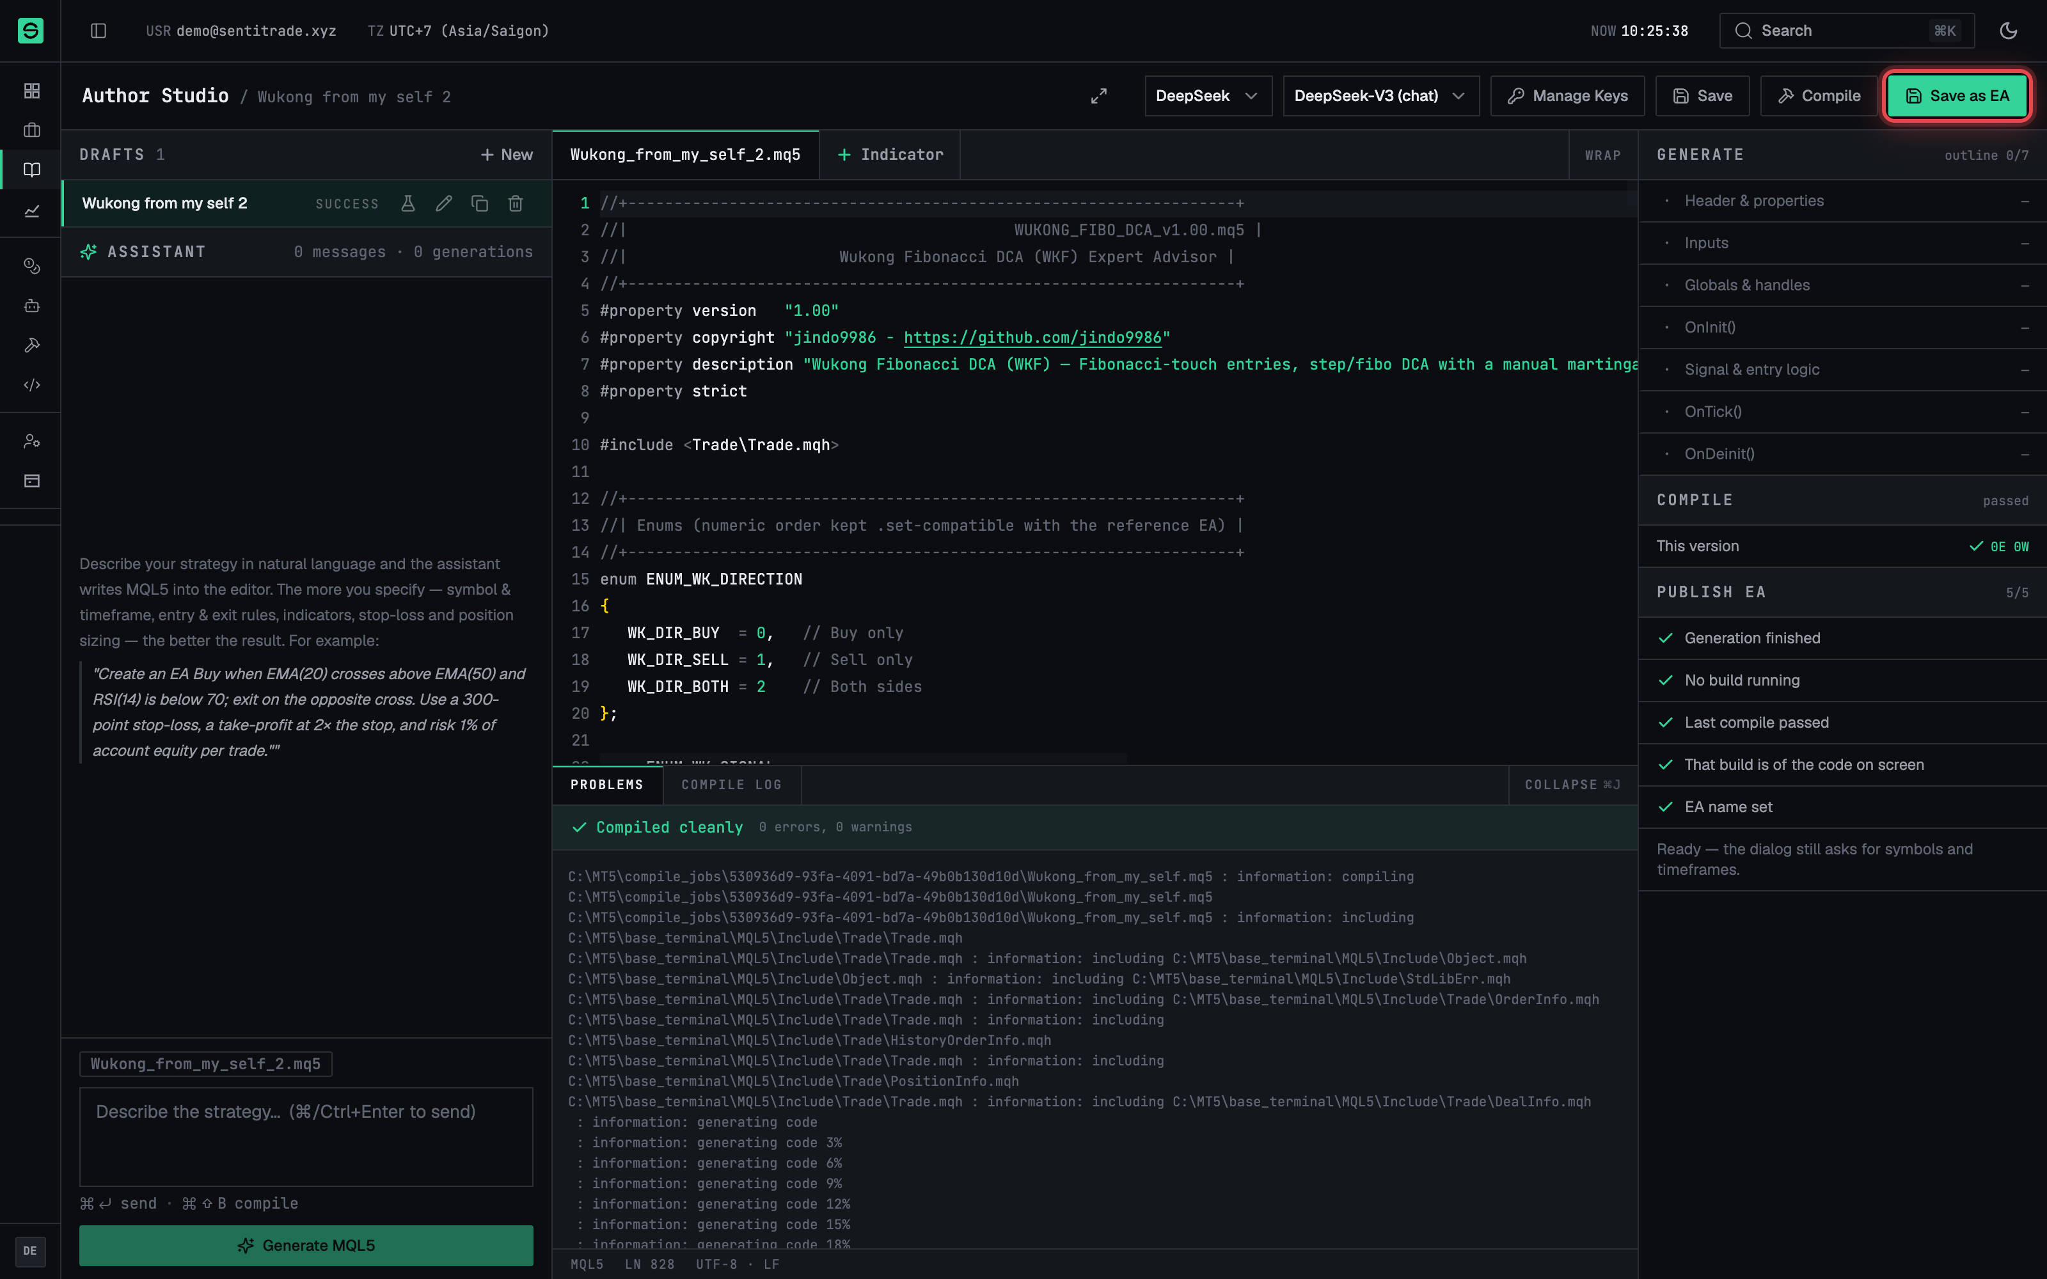2047x1279 pixels.
Task: Click the Compile button
Action: [x=1819, y=95]
